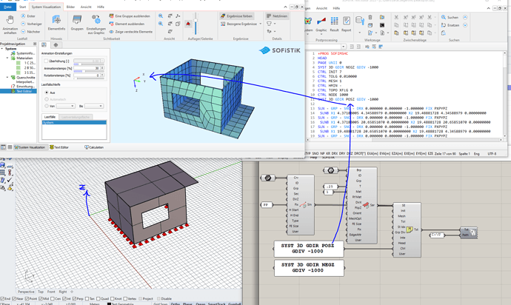Go to the Nächster load case
Image resolution: width=511 pixels, height=305 pixels.
tap(30, 32)
